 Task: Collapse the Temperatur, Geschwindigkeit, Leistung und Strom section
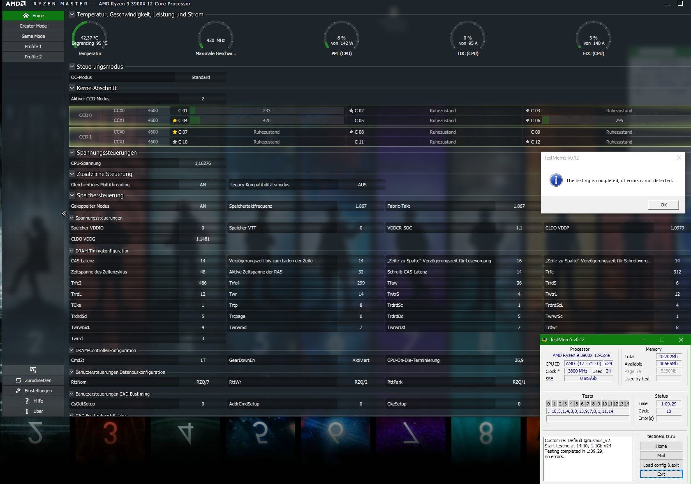point(72,14)
